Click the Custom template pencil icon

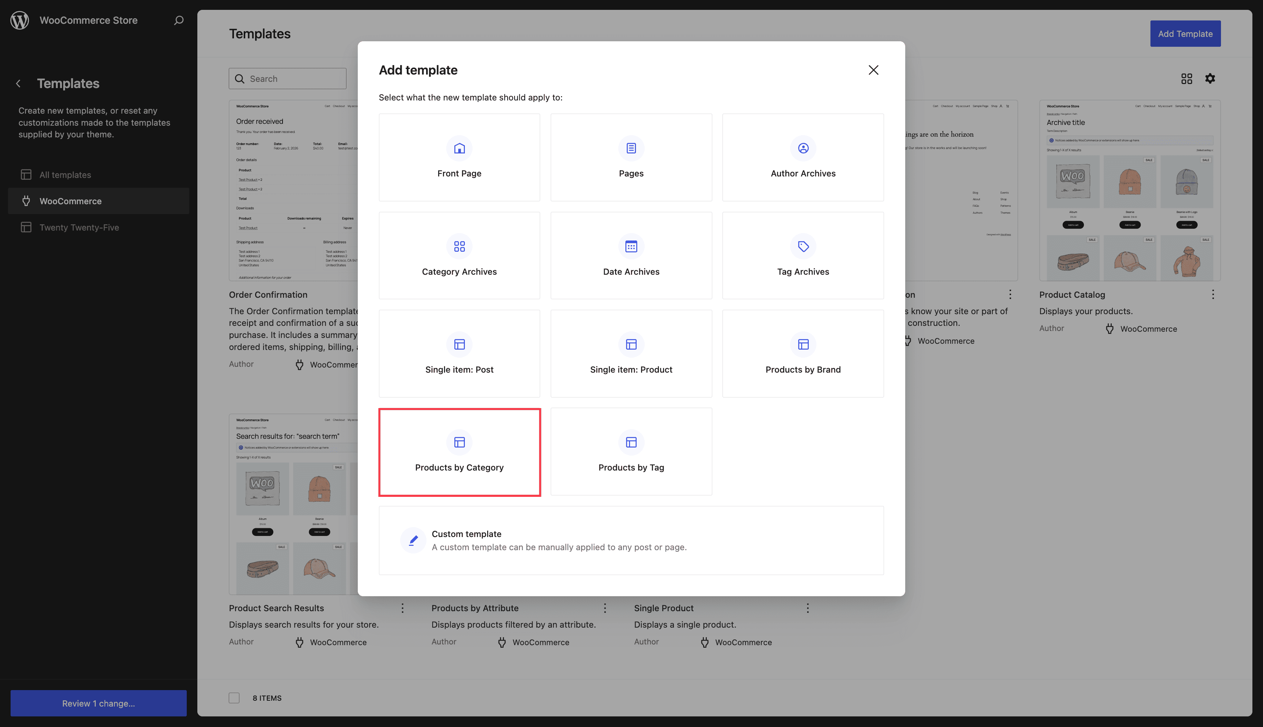[x=413, y=540]
